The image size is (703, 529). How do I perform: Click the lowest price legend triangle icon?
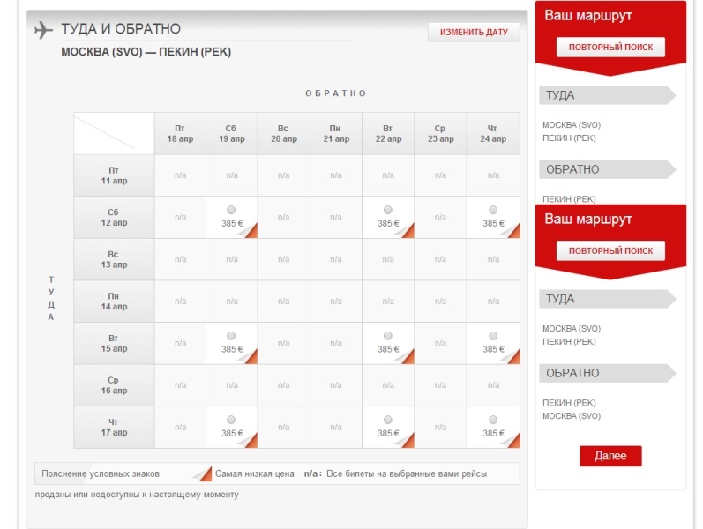tap(202, 473)
